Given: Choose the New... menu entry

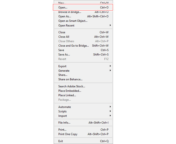Looking at the screenshot, I should click(x=83, y=3).
